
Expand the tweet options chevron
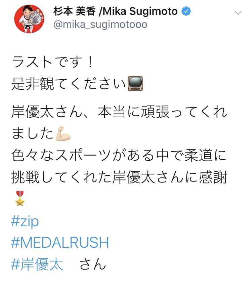238,13
